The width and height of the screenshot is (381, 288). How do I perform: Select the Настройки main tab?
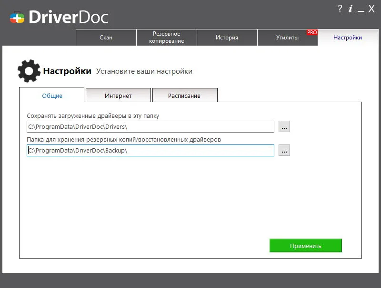coord(348,38)
